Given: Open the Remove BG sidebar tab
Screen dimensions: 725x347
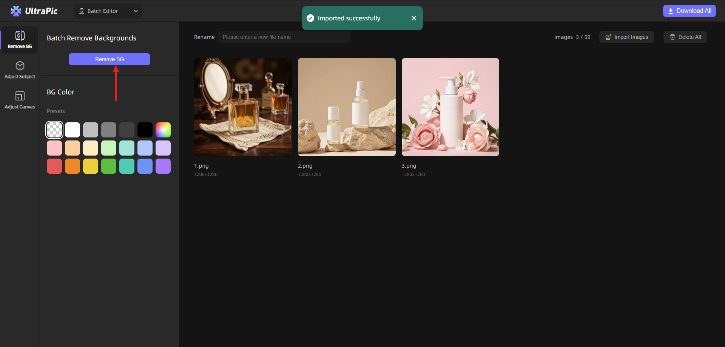Looking at the screenshot, I should point(20,40).
